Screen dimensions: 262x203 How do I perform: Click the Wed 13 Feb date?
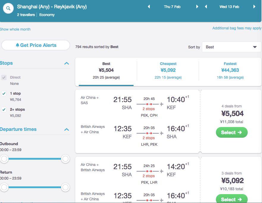[229, 7]
